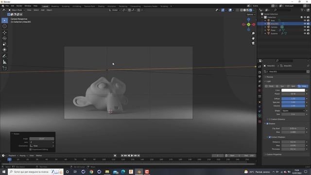The image size is (311, 175).
Task: Switch to the Shading workspace tab
Action: coord(101,6)
